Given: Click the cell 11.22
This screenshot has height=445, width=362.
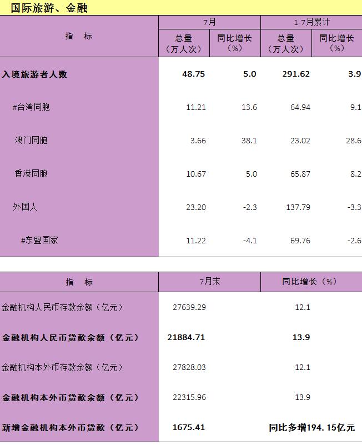Looking at the screenshot, I should coord(196,241).
